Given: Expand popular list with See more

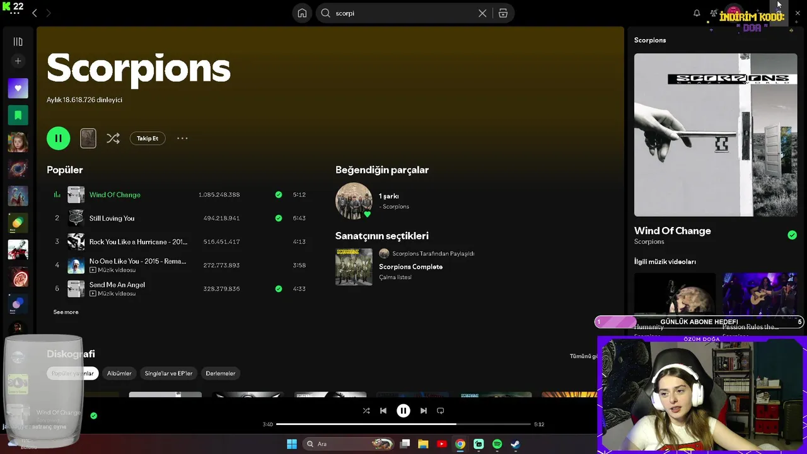Looking at the screenshot, I should coord(66,312).
